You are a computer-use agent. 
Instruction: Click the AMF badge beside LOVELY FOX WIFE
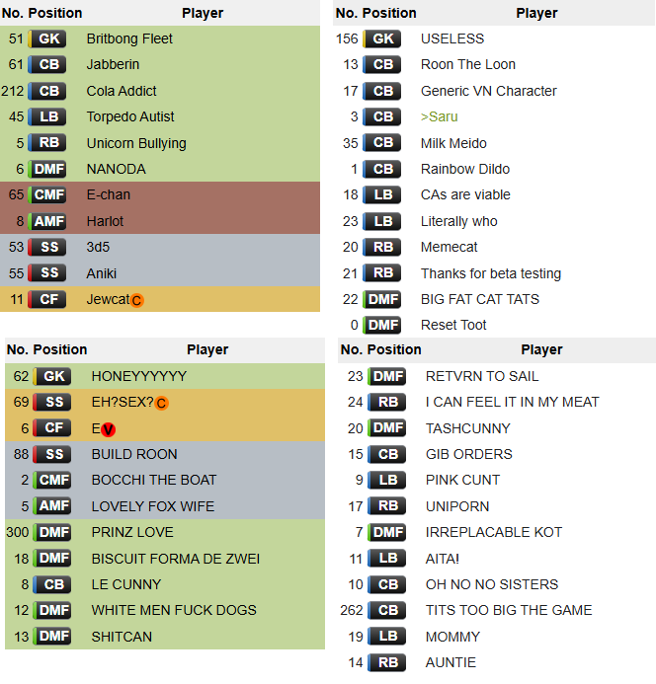[x=52, y=506]
